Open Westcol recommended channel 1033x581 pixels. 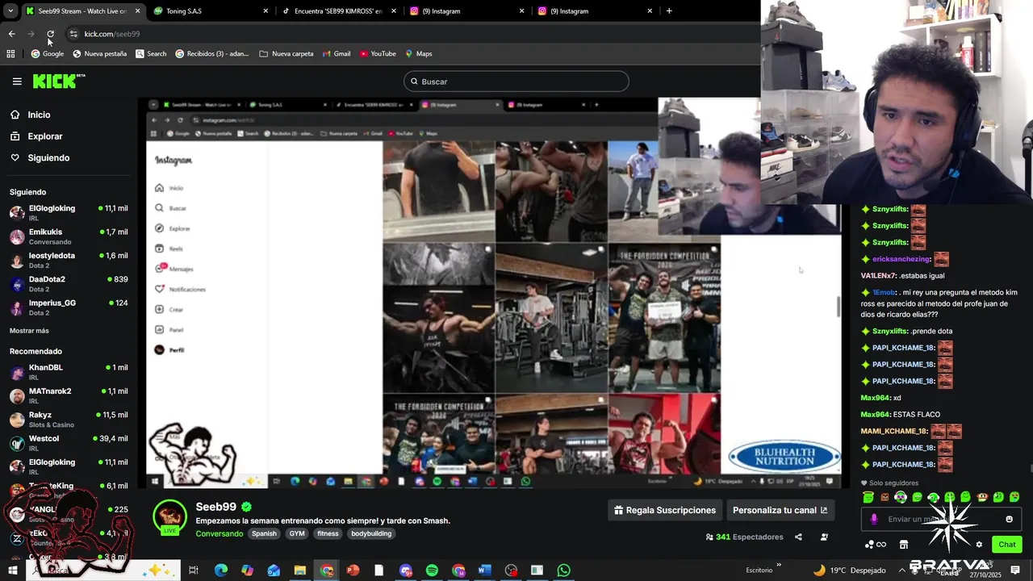69,443
